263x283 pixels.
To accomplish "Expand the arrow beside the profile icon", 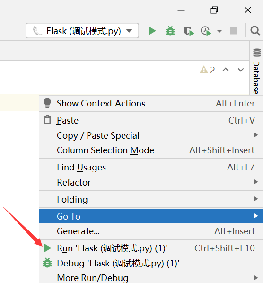I will coord(219,31).
